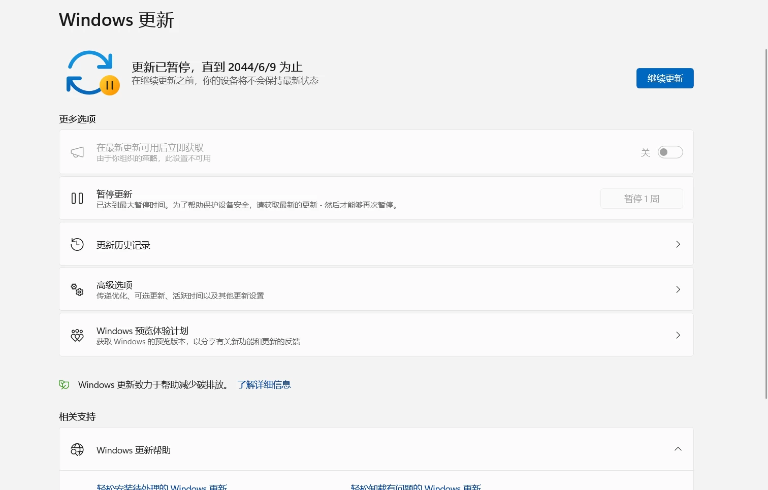The height and width of the screenshot is (490, 768).
Task: Click the paused update sync icon
Action: (93, 73)
